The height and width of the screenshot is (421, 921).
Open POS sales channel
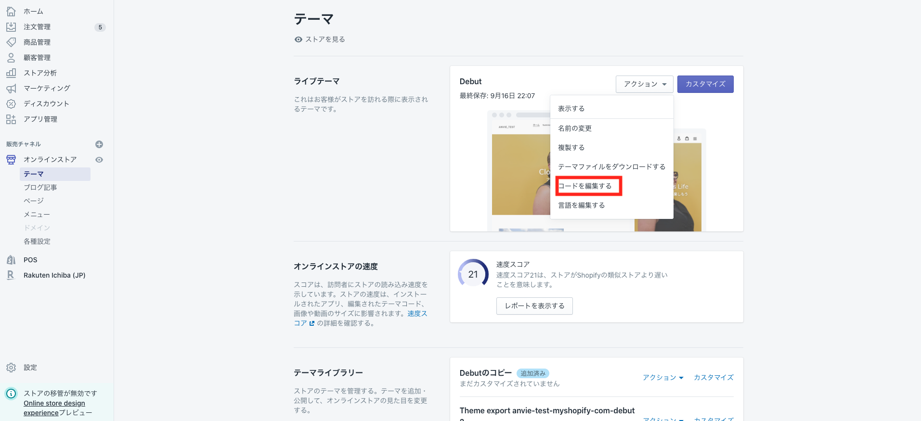tap(30, 260)
